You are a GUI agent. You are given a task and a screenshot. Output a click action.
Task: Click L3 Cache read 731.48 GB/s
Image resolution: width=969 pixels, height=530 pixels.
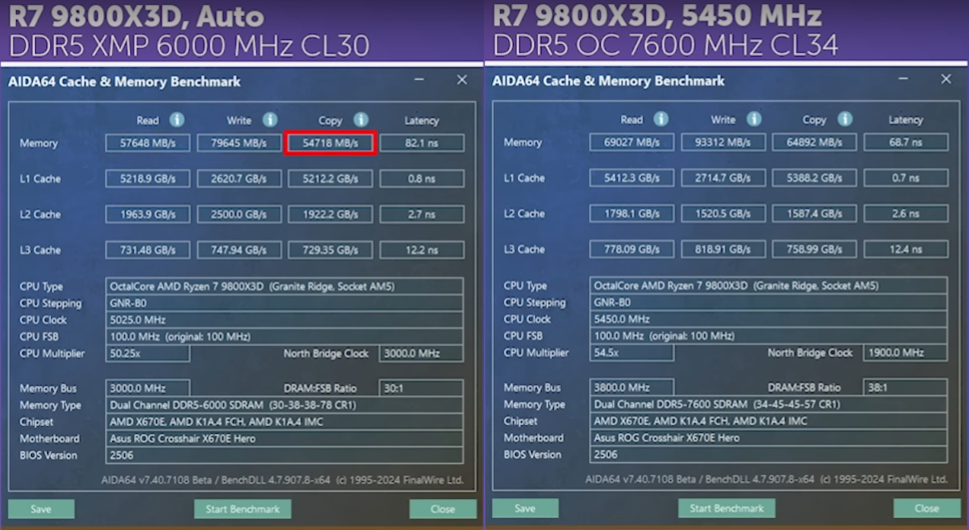(x=147, y=250)
